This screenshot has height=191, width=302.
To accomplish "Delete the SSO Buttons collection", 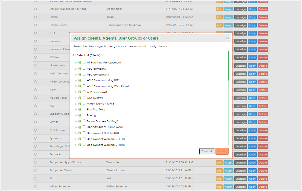I will [263, 130].
